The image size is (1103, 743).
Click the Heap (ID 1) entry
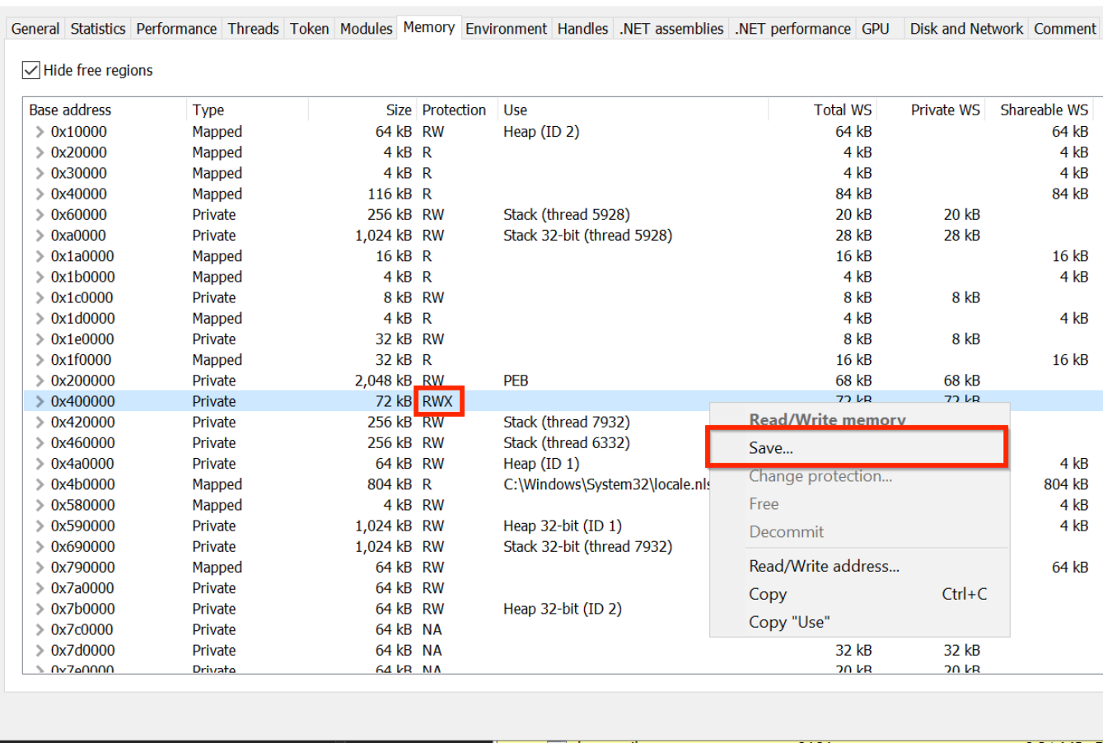pyautogui.click(x=541, y=464)
